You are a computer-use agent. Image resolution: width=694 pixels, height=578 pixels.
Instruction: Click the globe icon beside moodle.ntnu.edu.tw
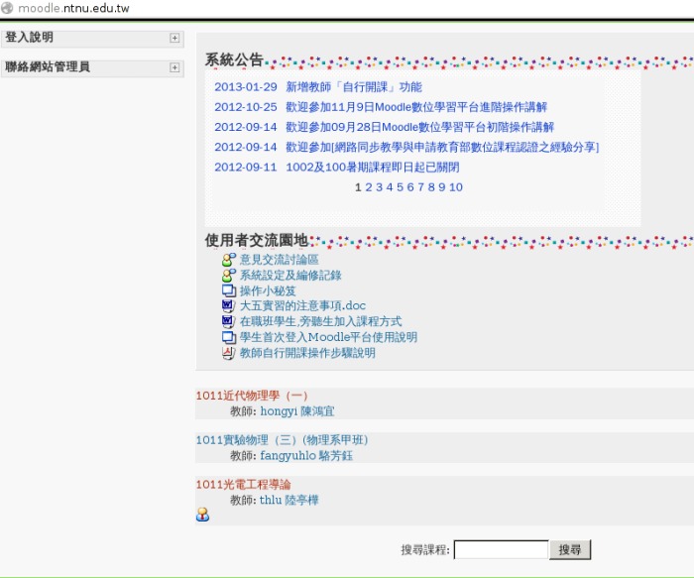pyautogui.click(x=7, y=8)
